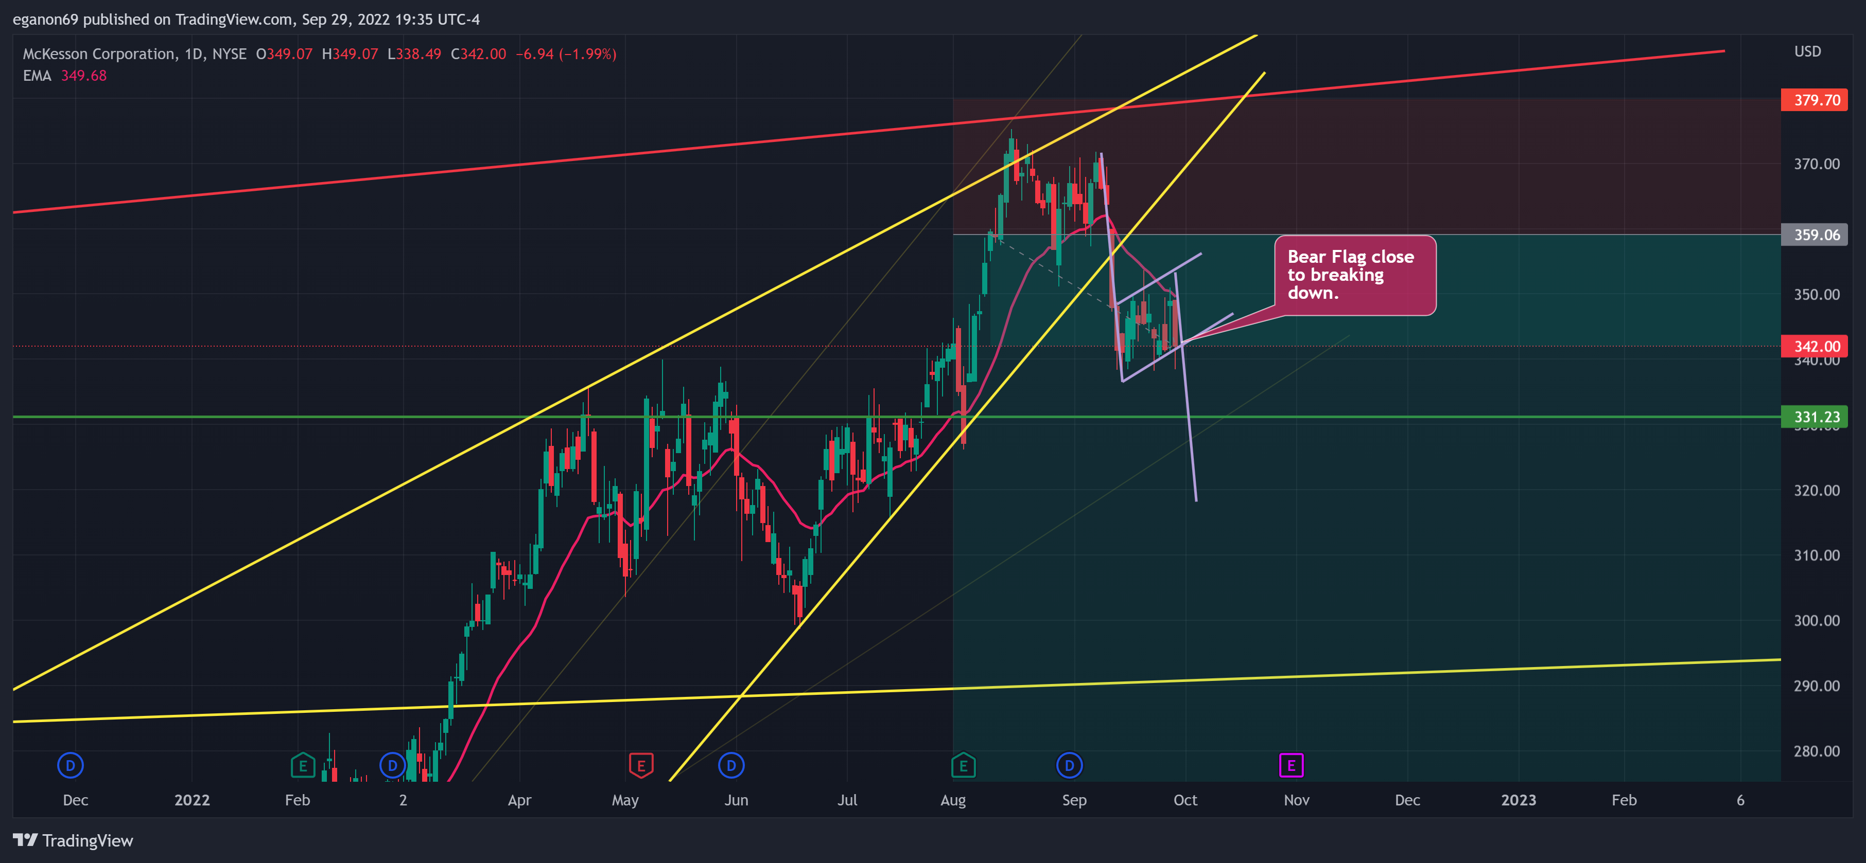Click the change value −6.94 (−1.99%)
1866x863 pixels.
(566, 55)
